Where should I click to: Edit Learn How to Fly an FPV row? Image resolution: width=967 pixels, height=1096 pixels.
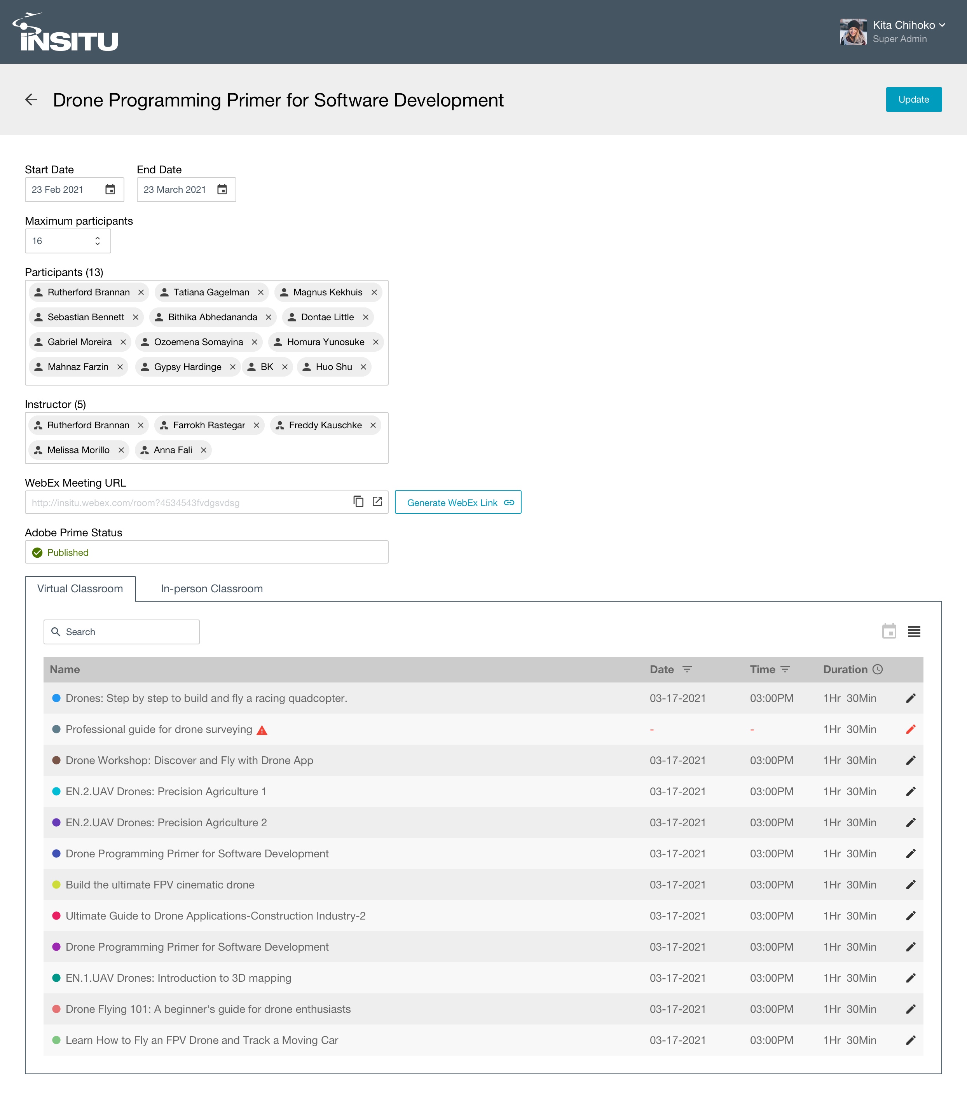tap(911, 1040)
